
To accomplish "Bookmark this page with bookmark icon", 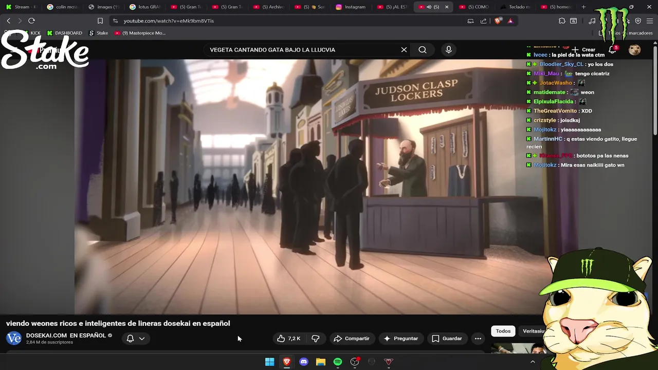I will 100,21.
